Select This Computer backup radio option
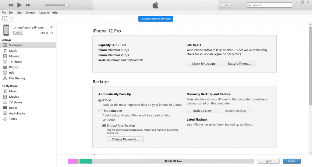The image size is (312, 167). [x=100, y=111]
